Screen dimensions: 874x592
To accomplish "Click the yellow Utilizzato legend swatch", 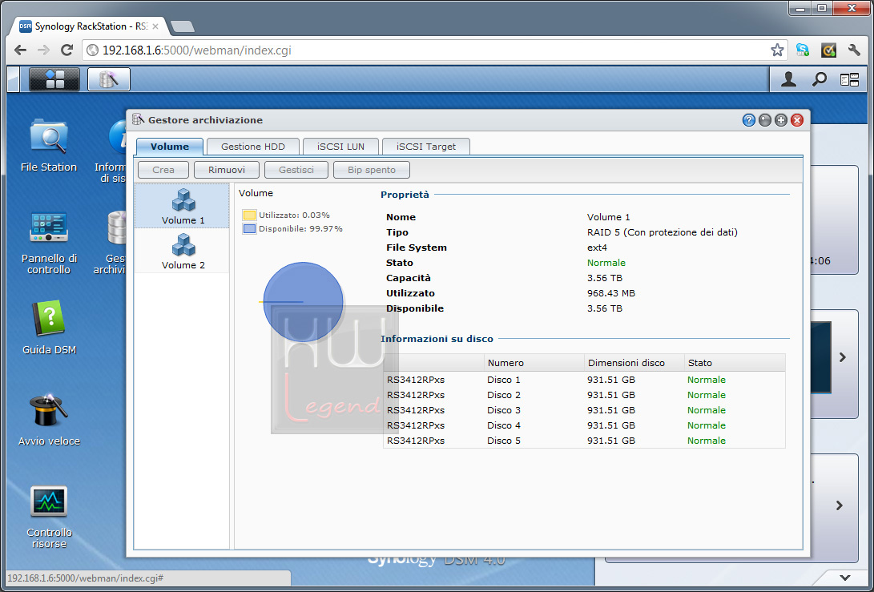I will coord(249,215).
